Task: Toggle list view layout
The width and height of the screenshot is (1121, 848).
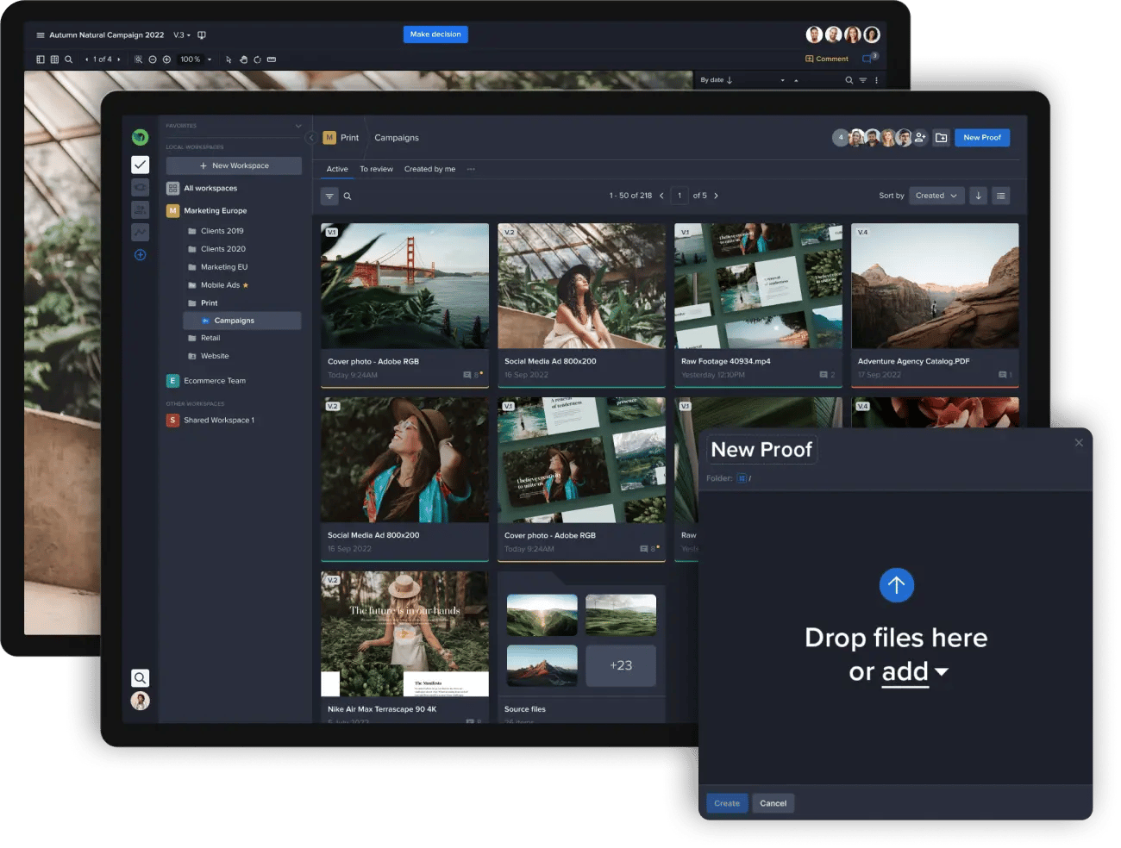Action: pyautogui.click(x=1000, y=196)
